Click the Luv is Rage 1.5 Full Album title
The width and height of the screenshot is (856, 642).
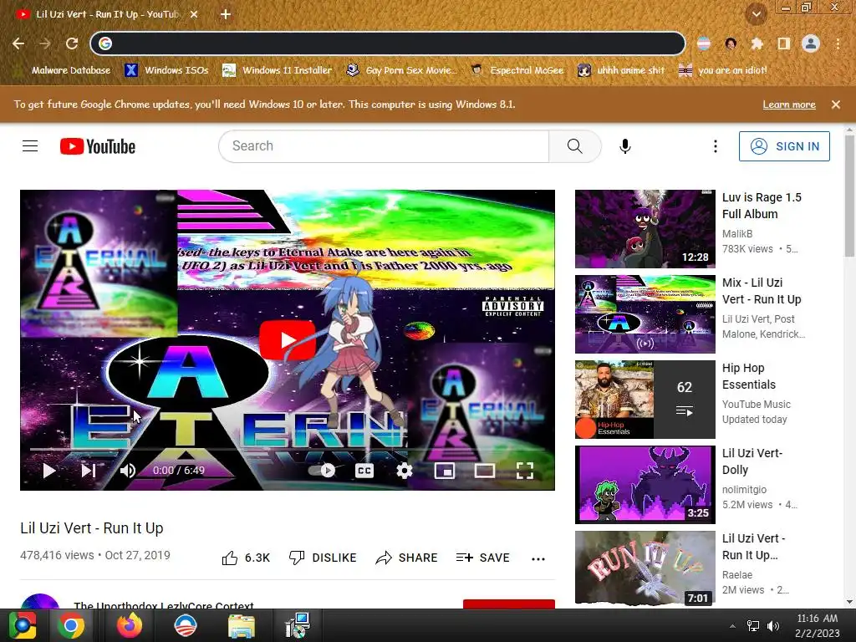[762, 206]
